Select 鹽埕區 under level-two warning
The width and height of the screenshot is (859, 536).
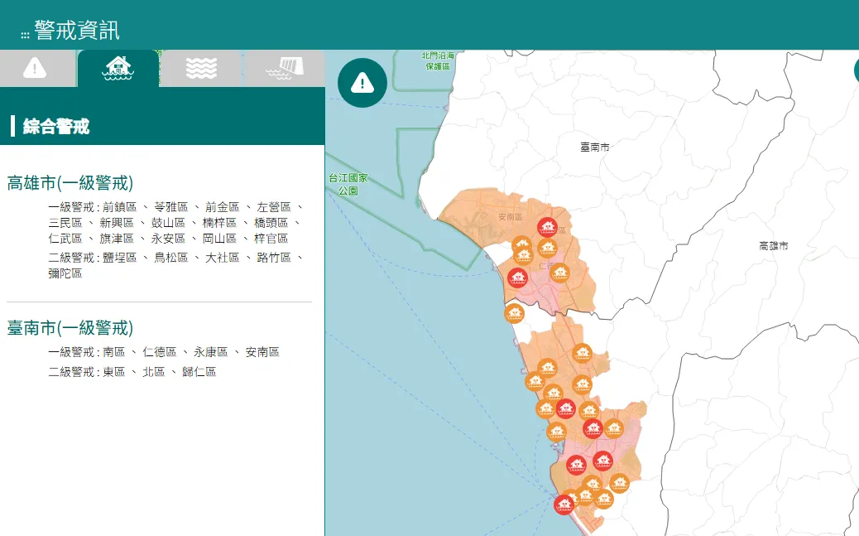click(x=119, y=258)
